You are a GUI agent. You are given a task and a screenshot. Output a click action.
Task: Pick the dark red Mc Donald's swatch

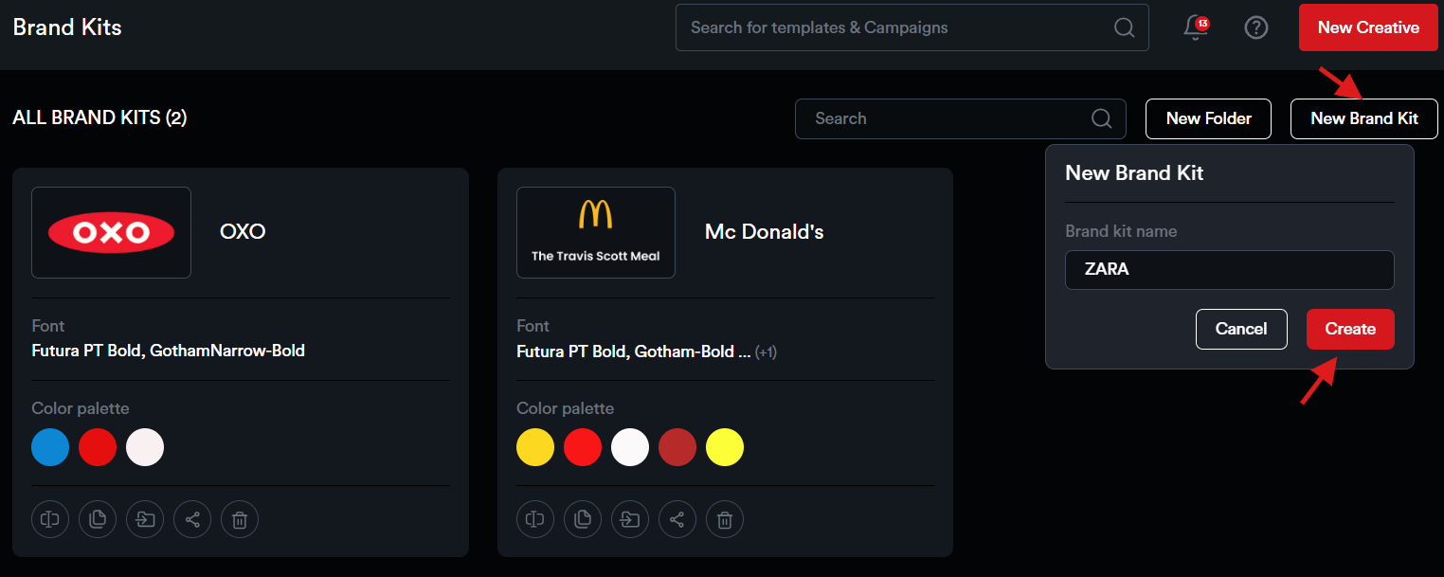[677, 447]
